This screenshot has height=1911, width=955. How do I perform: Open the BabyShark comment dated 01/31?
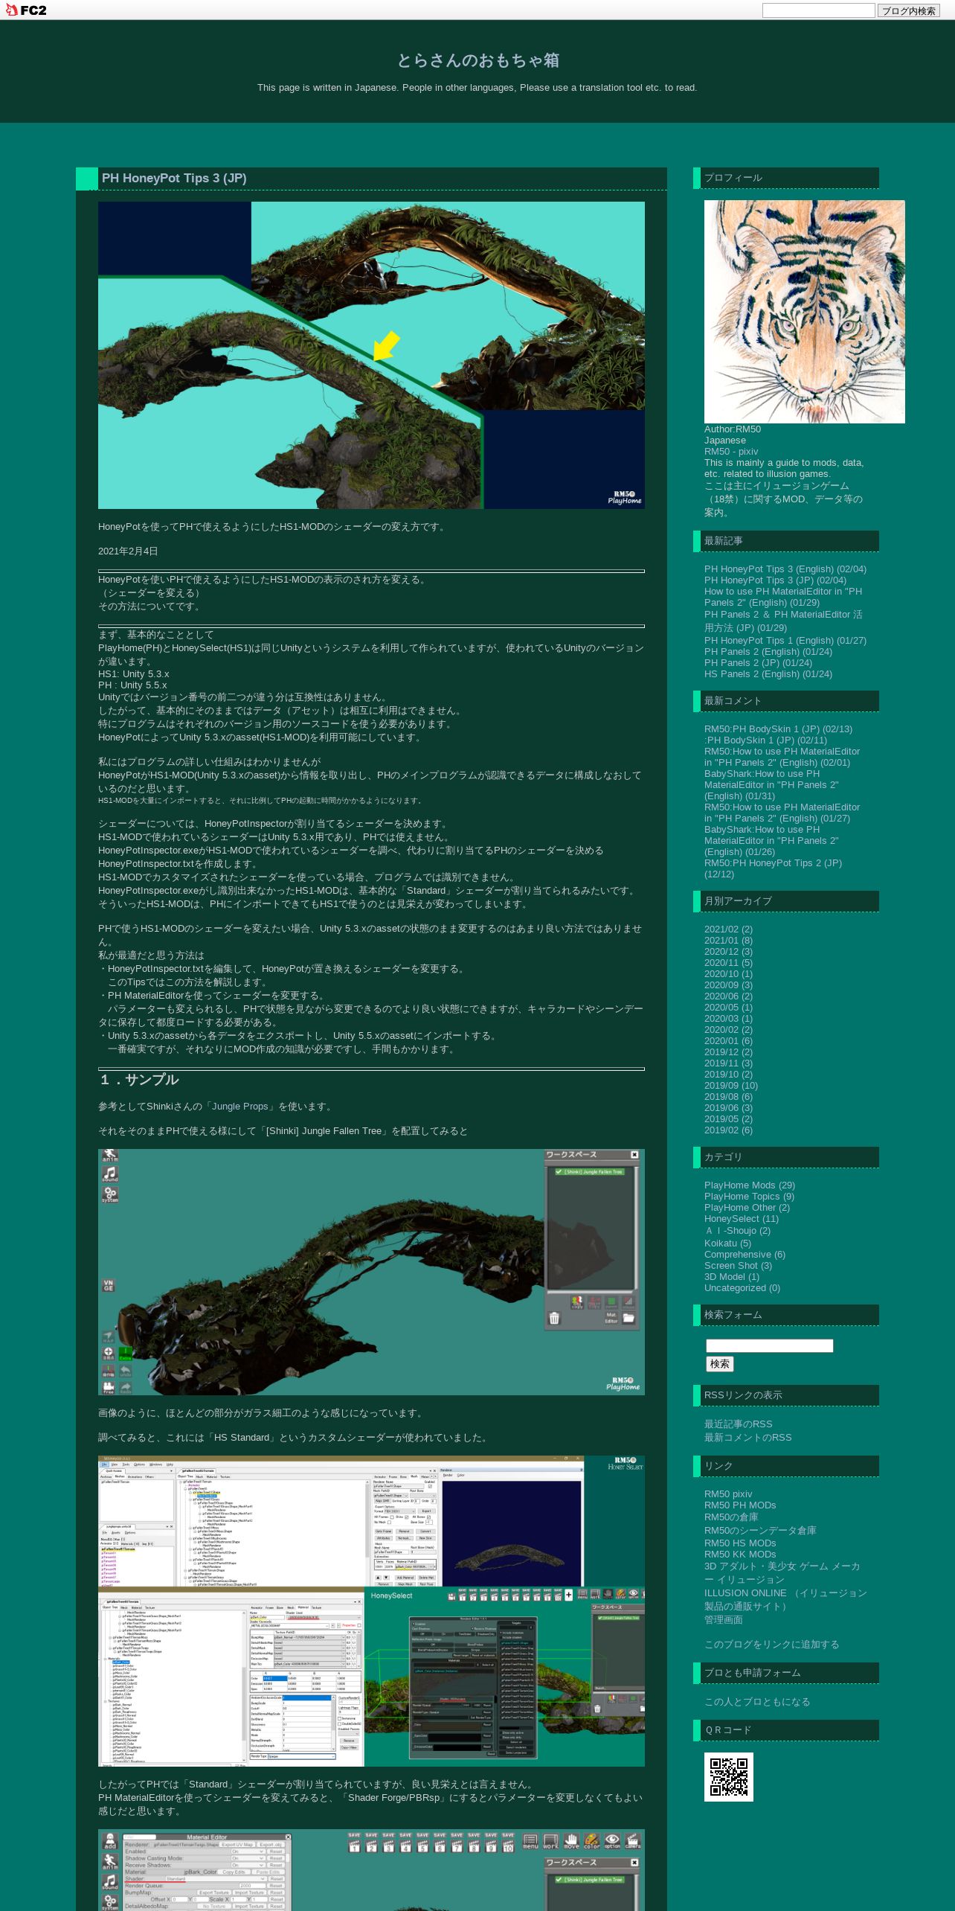[x=771, y=784]
